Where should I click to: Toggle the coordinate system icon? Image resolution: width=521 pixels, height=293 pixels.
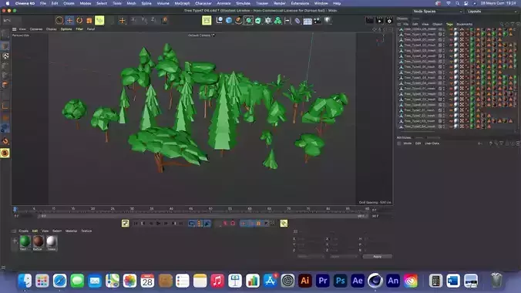[164, 20]
